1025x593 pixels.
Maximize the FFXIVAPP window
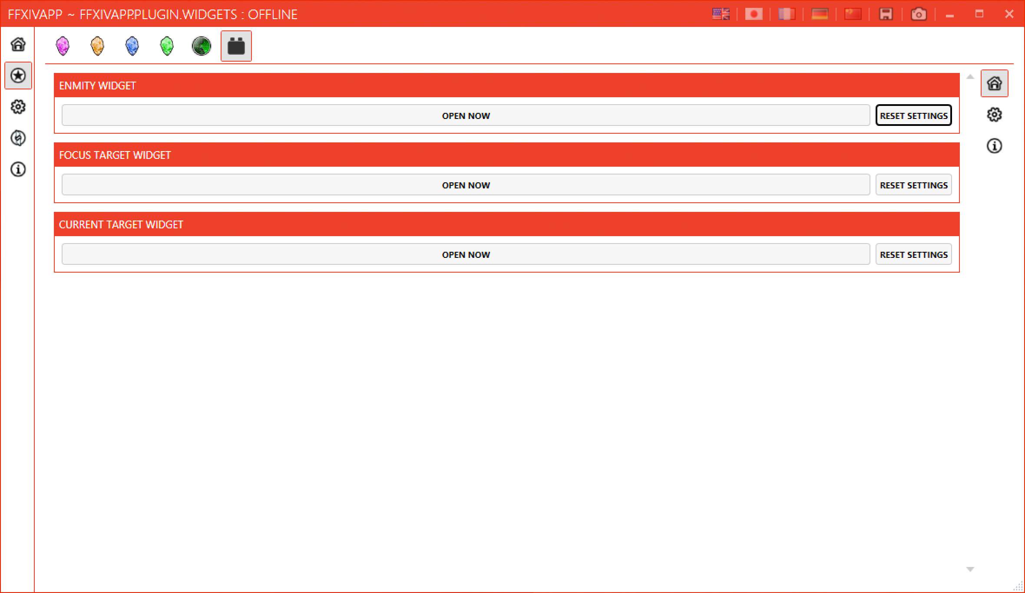[979, 14]
